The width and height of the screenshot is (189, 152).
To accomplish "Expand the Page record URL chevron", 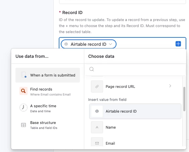I will coord(170,86).
